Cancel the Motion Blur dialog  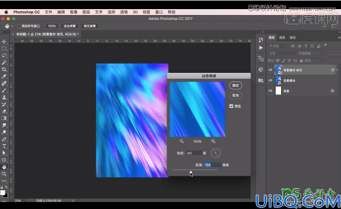(x=236, y=95)
